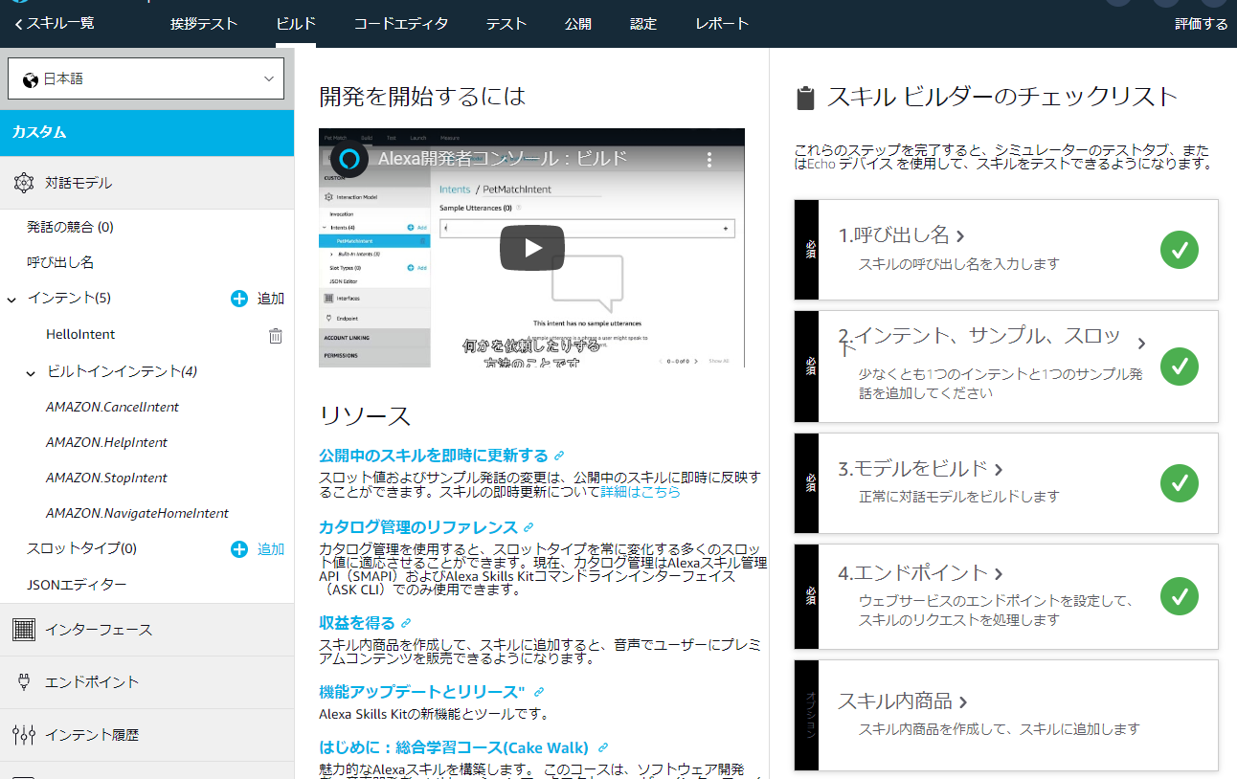Click plus icon to add an intent
1237x779 pixels.
239,299
